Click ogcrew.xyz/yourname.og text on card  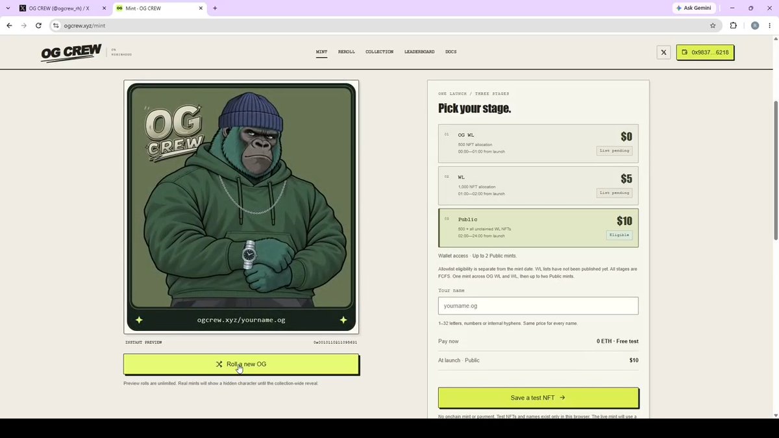(241, 320)
